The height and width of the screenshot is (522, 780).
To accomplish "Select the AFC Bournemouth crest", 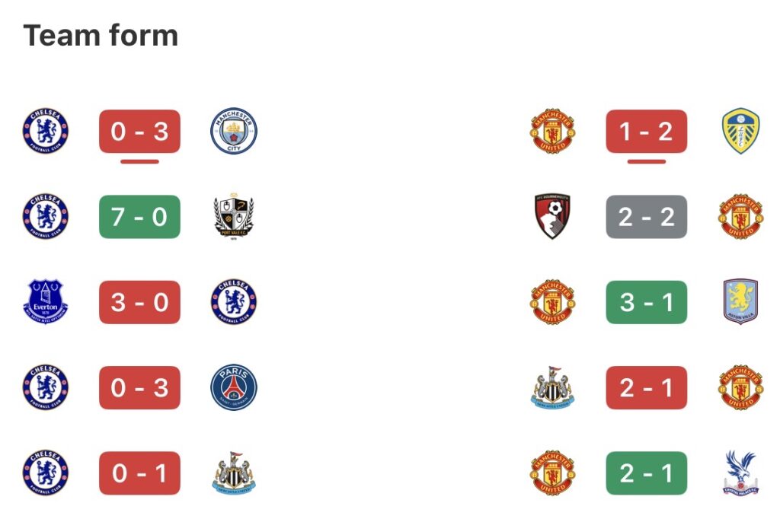I will pos(552,217).
